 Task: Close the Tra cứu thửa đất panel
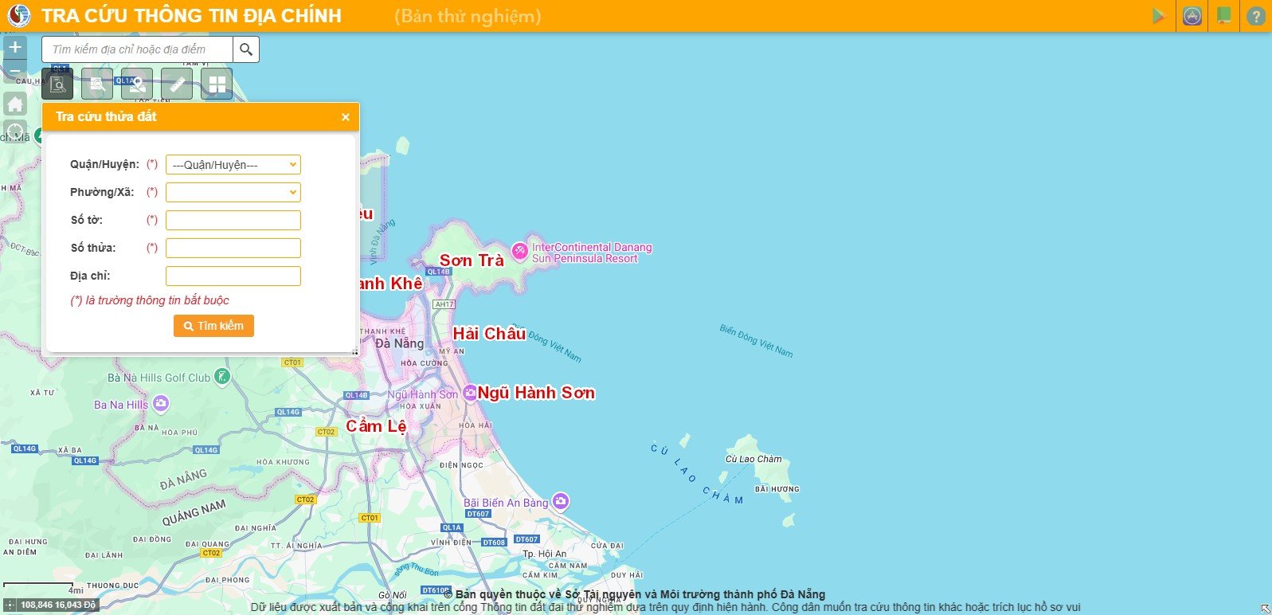point(345,117)
